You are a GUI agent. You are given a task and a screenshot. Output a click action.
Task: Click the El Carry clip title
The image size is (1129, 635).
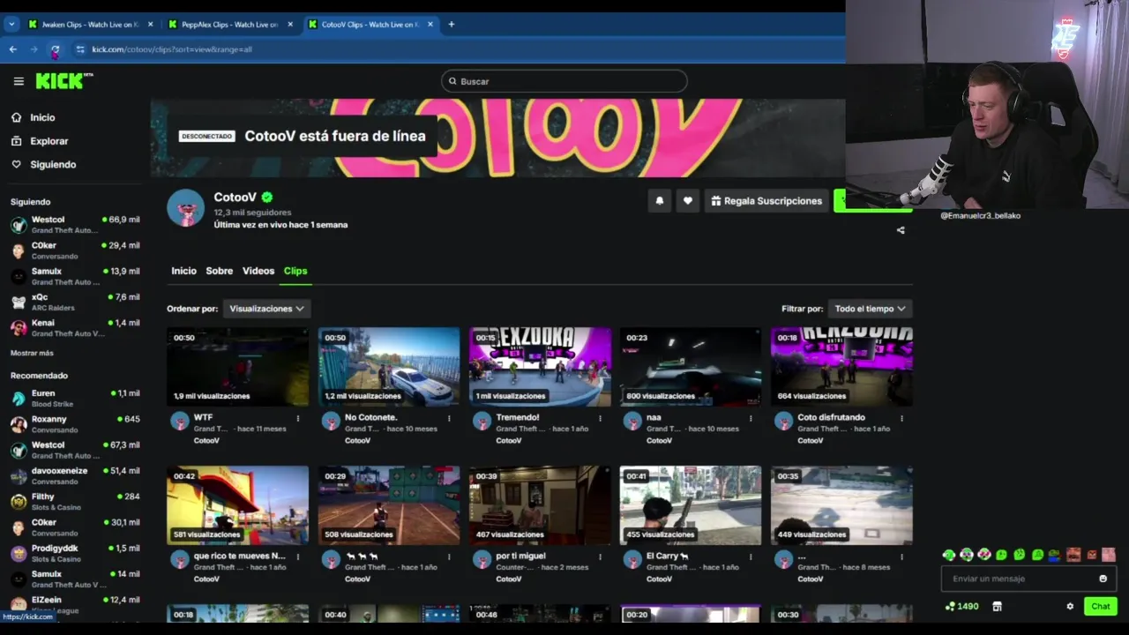point(667,557)
